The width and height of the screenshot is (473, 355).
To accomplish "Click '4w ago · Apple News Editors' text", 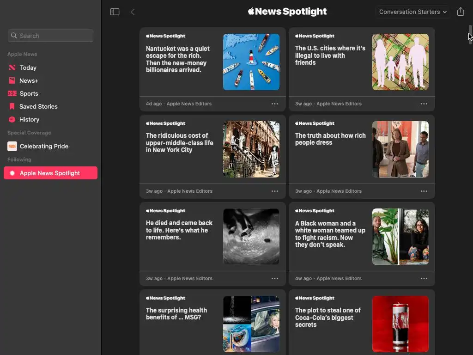I will click(328, 278).
